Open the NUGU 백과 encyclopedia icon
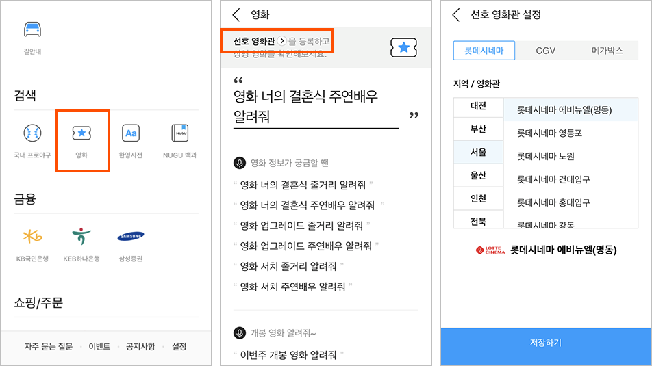The image size is (652, 366). pyautogui.click(x=179, y=133)
